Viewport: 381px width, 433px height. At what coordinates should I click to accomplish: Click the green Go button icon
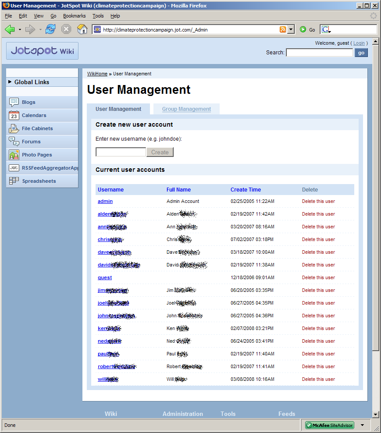click(x=303, y=29)
